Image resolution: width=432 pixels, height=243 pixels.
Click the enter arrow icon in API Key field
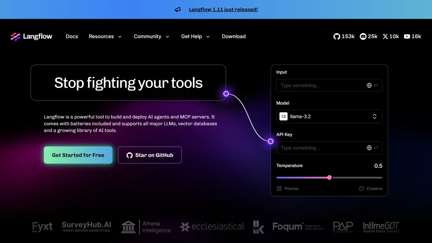[x=376, y=148]
